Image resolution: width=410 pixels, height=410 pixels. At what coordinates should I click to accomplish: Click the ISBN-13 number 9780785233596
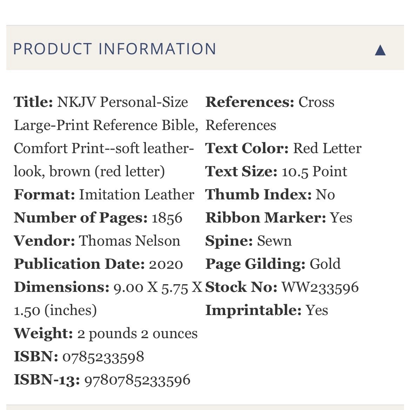coord(137,380)
